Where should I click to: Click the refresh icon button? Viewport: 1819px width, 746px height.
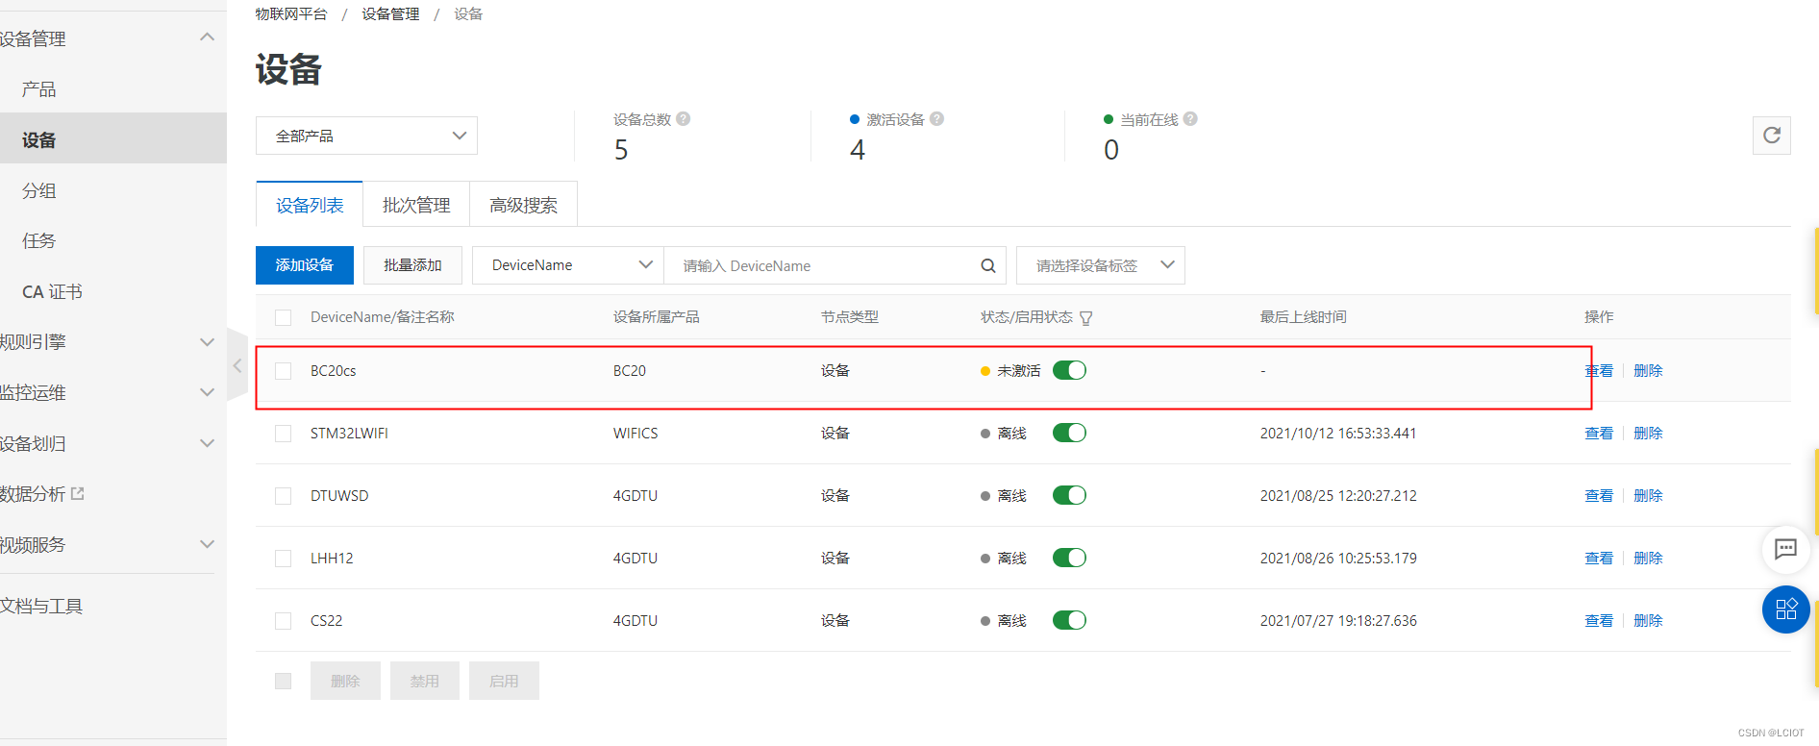coord(1771,136)
